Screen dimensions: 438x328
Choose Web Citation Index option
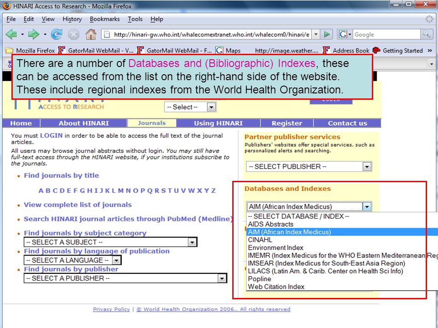point(342,287)
